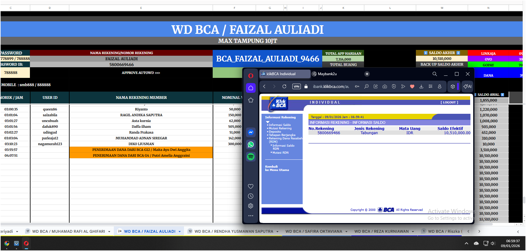
Task: Open the profile account icon in Opera
Action: [440, 86]
